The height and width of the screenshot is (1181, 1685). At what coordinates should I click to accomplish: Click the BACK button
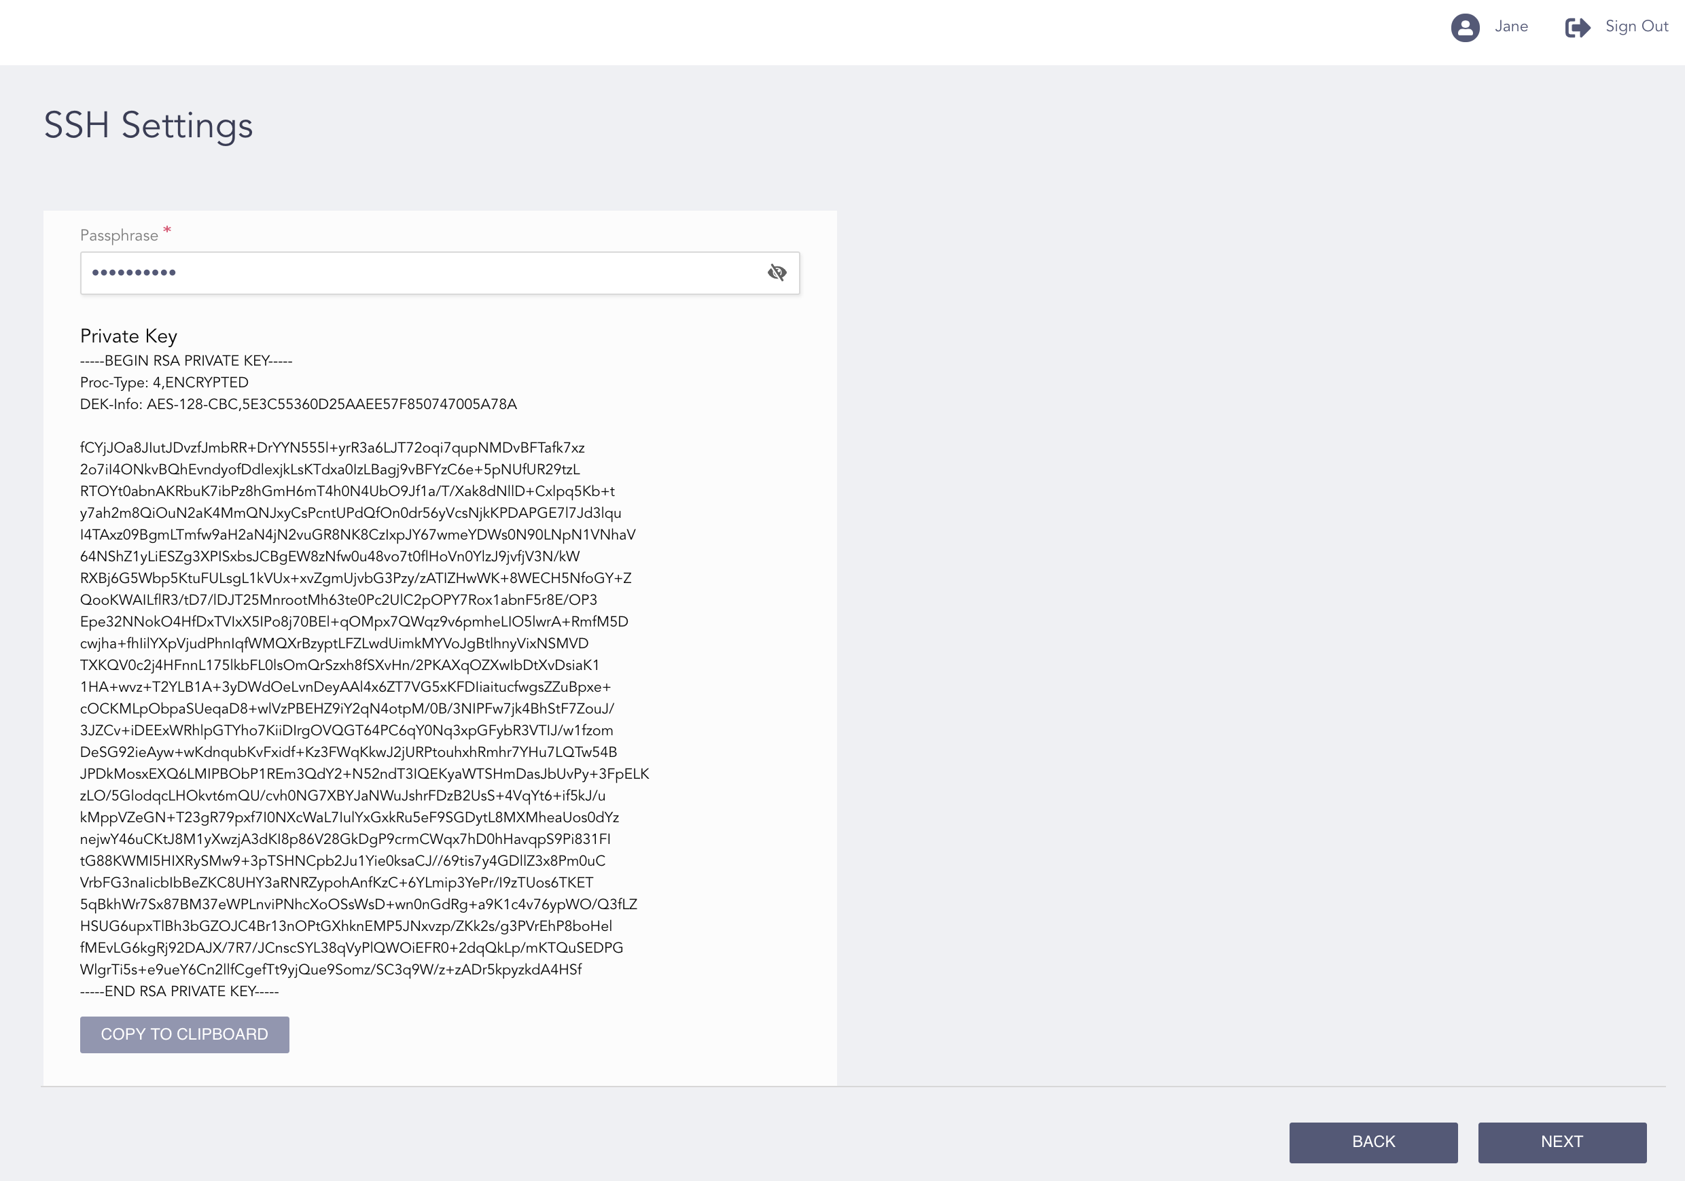pos(1374,1142)
